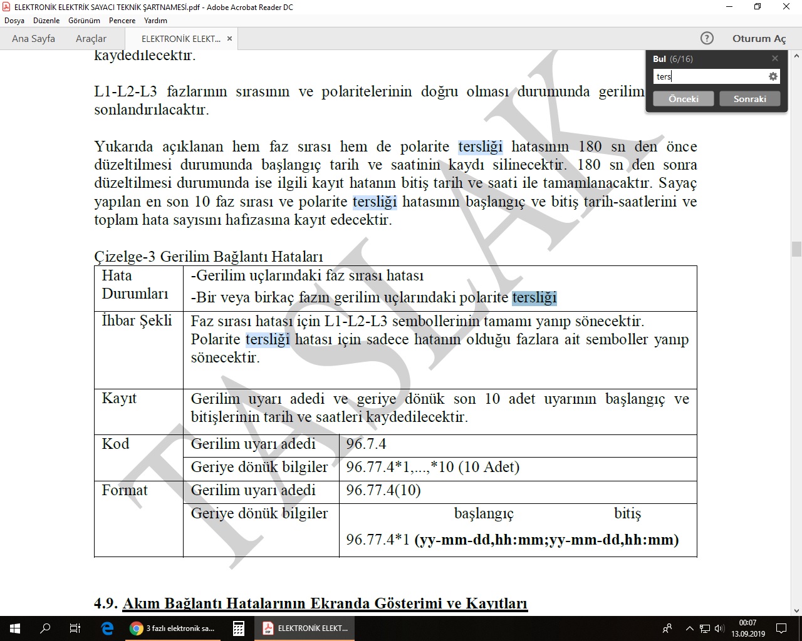802x641 pixels.
Task: Close the ELEKTRONİK ELEKT... document tab
Action: (229, 39)
